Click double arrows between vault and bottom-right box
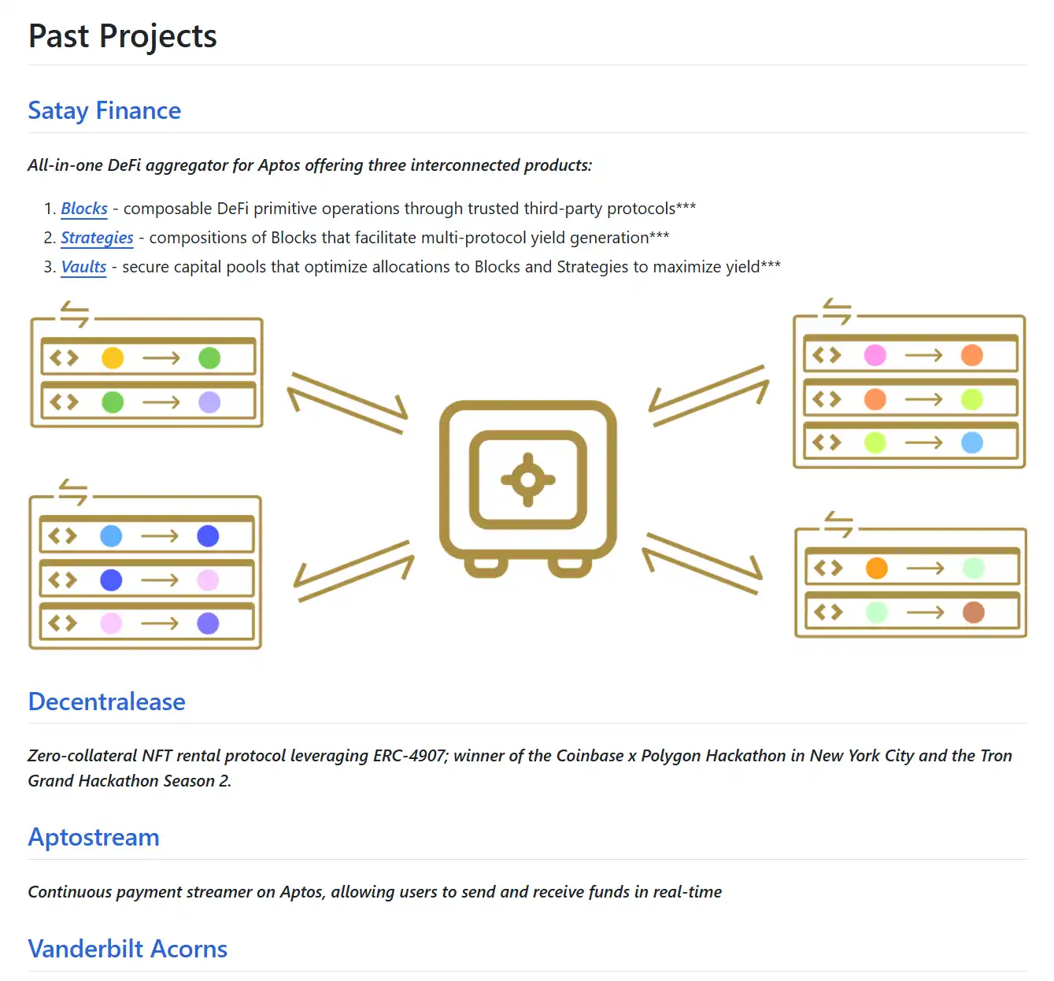1054x981 pixels. [x=702, y=562]
